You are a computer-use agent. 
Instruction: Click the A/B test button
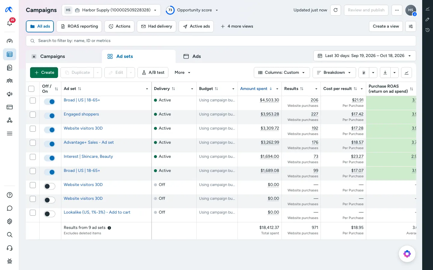(153, 73)
